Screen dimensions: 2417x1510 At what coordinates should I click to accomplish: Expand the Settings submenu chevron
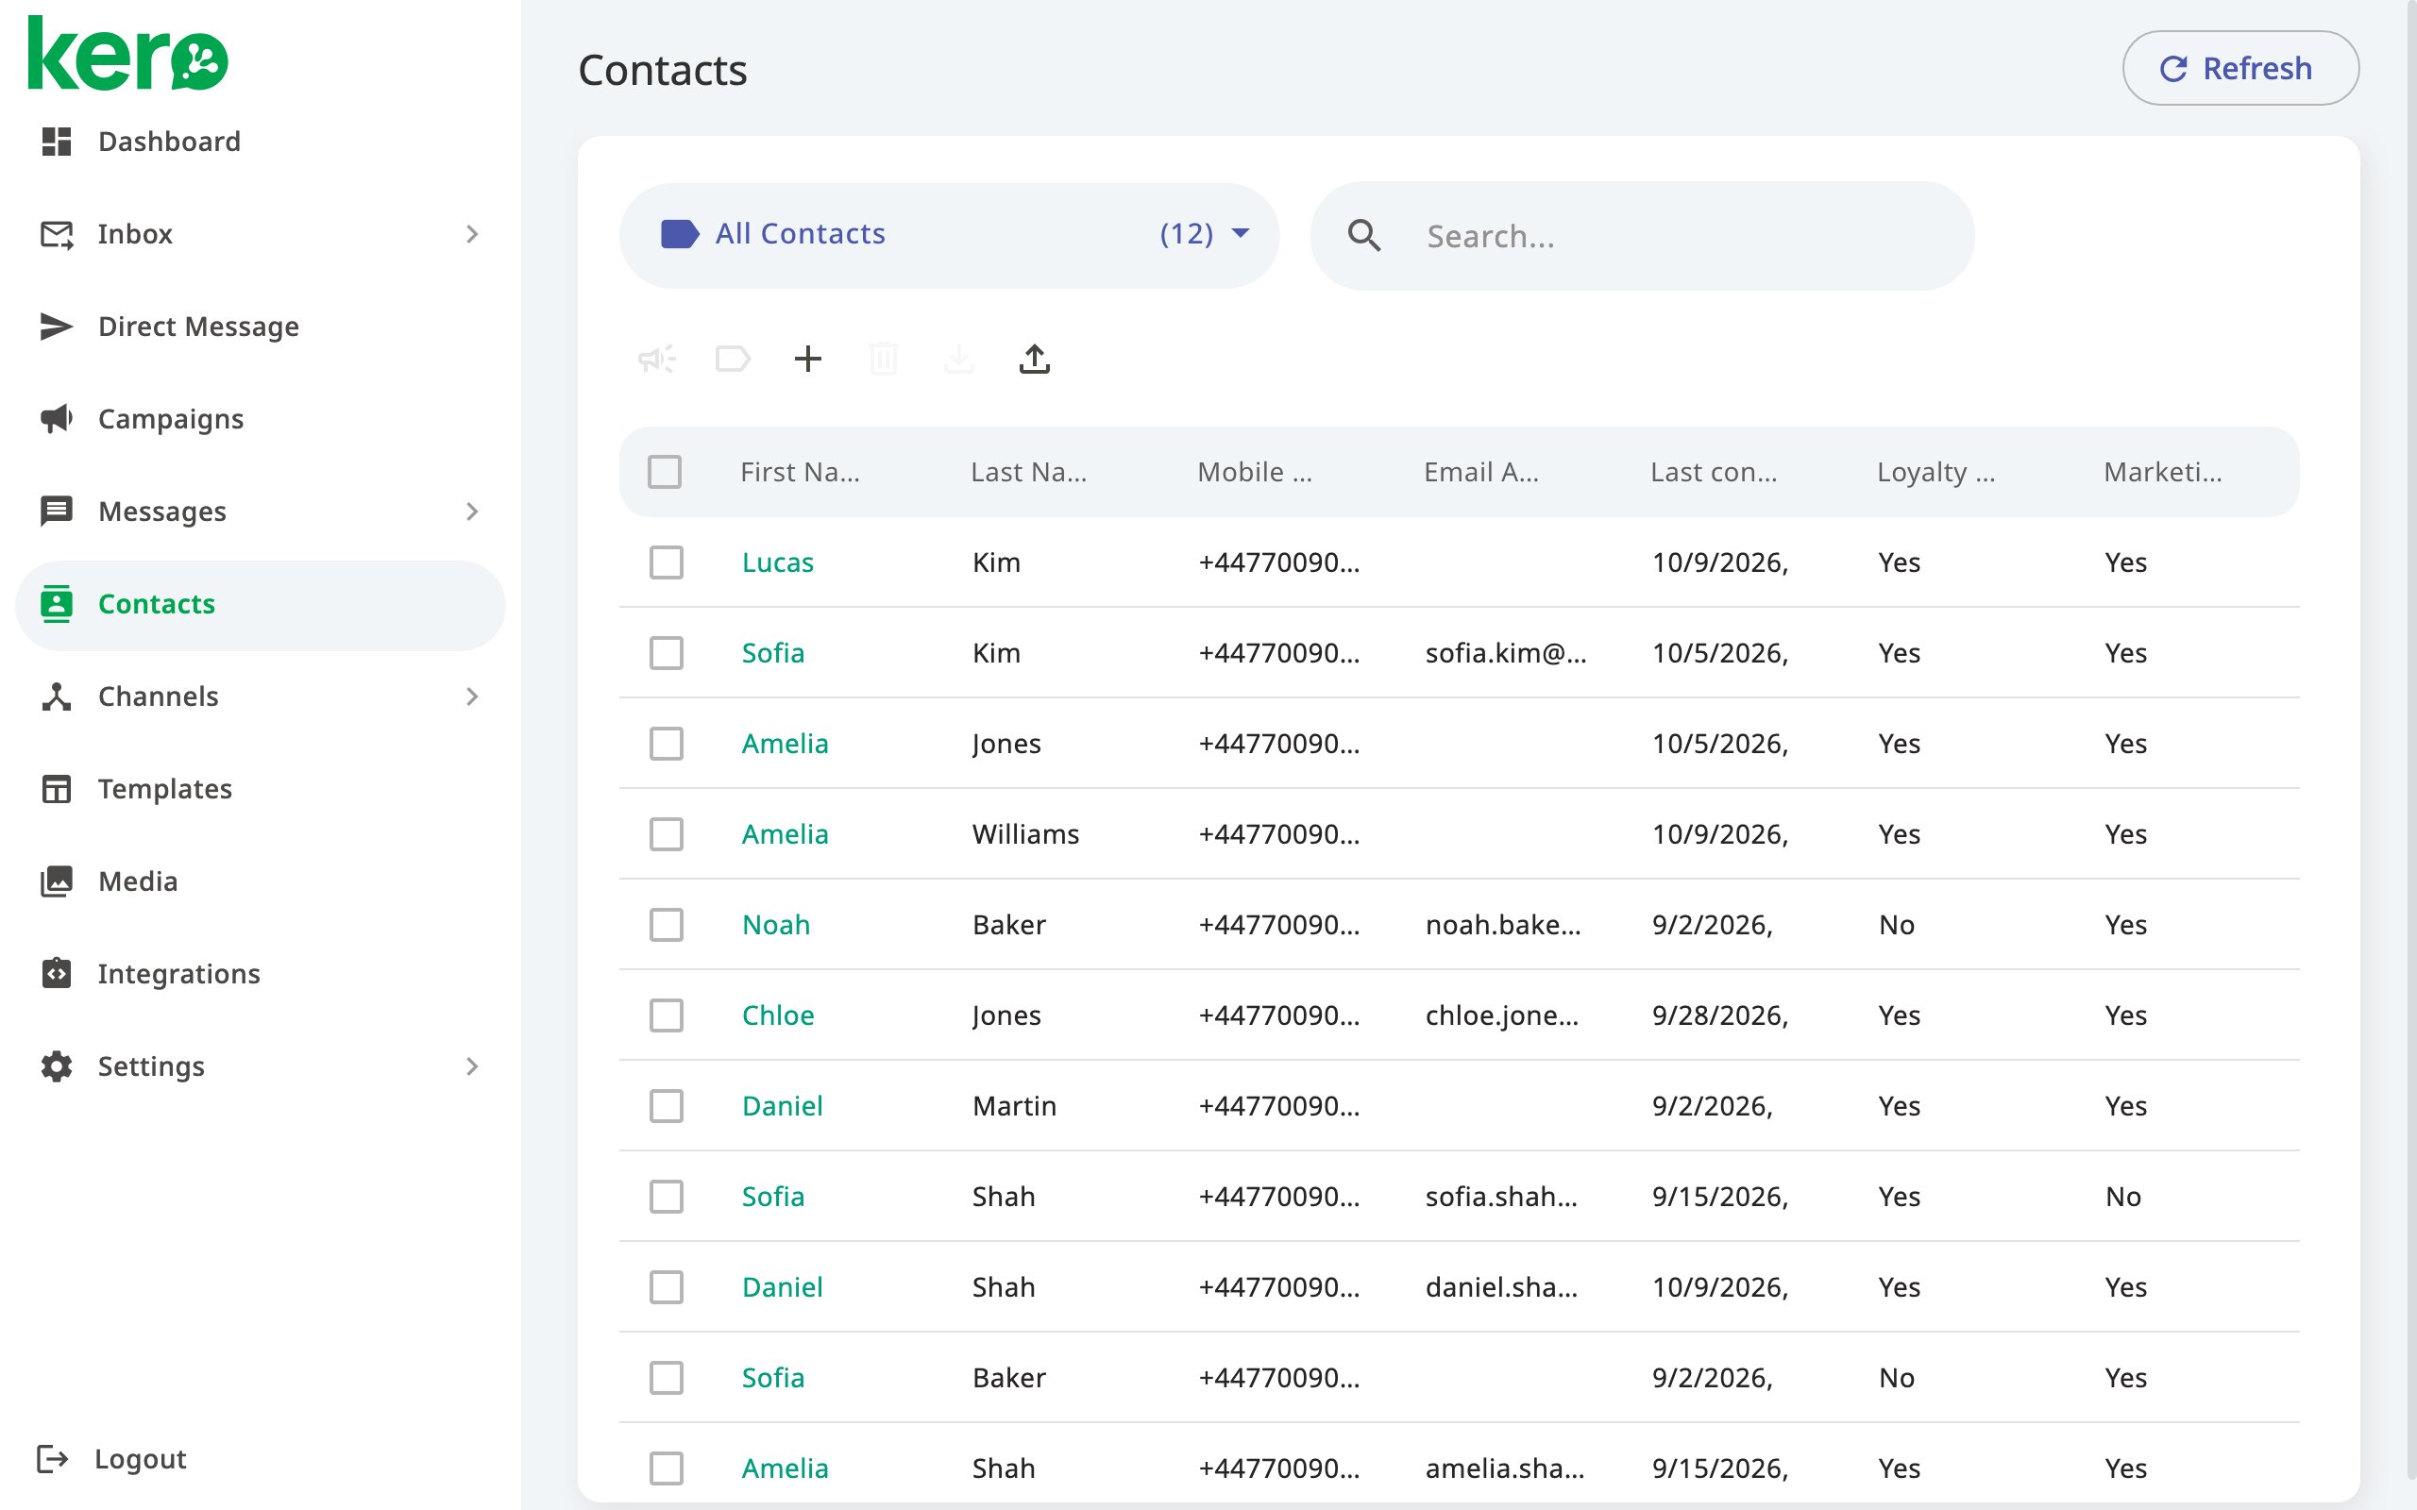tap(472, 1065)
